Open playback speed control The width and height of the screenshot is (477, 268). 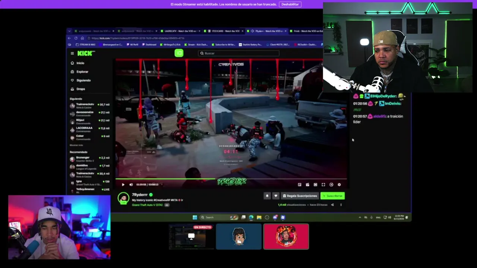331,185
